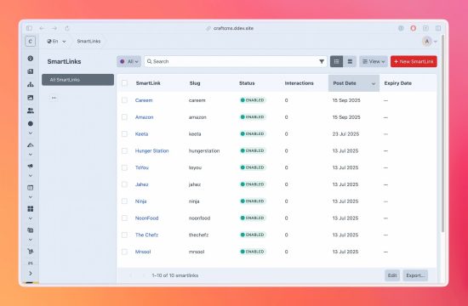This screenshot has height=306, width=468.
Task: Switch to structure view icon
Action: [350, 62]
